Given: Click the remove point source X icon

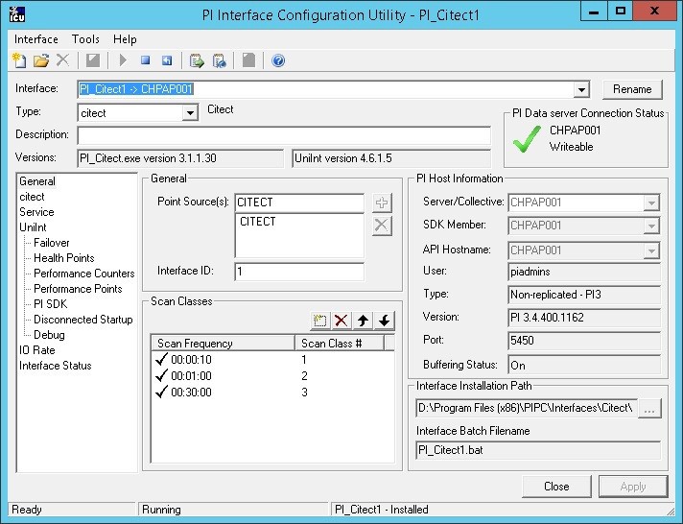Looking at the screenshot, I should pyautogui.click(x=382, y=226).
